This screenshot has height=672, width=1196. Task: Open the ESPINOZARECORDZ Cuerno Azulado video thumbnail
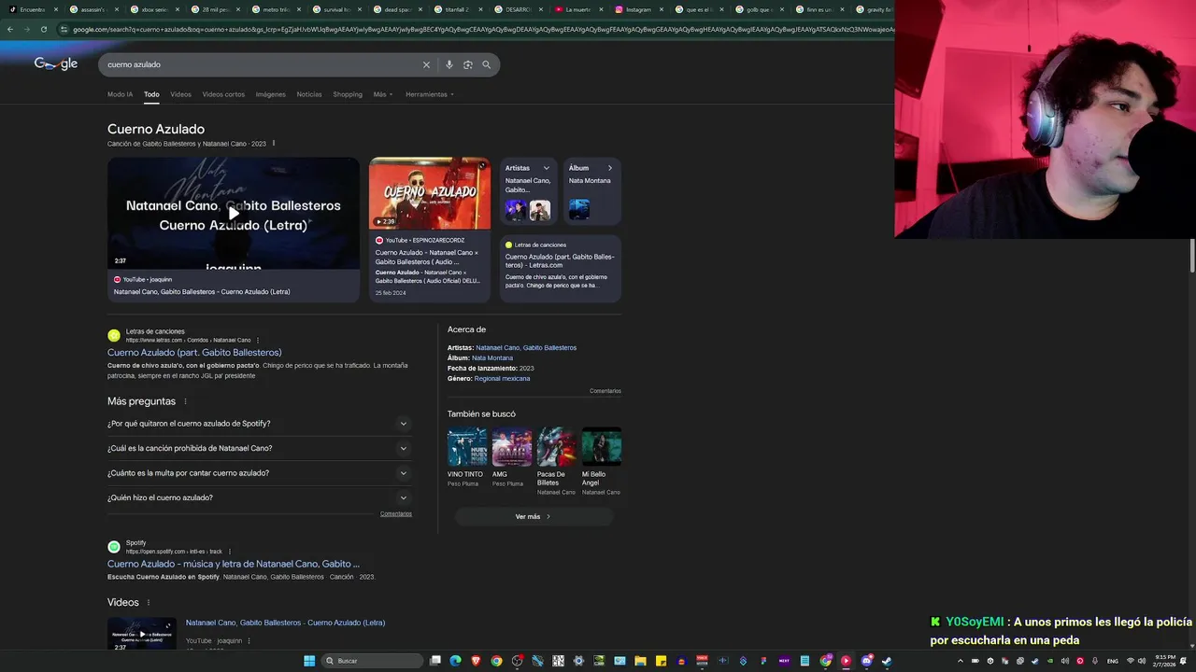pyautogui.click(x=430, y=193)
